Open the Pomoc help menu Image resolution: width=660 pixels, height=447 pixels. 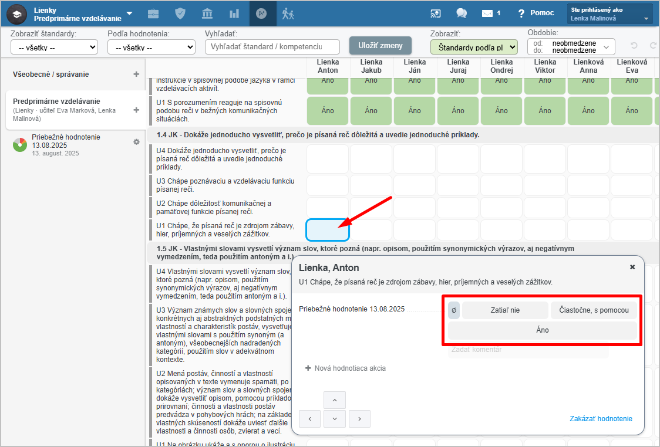coord(535,13)
